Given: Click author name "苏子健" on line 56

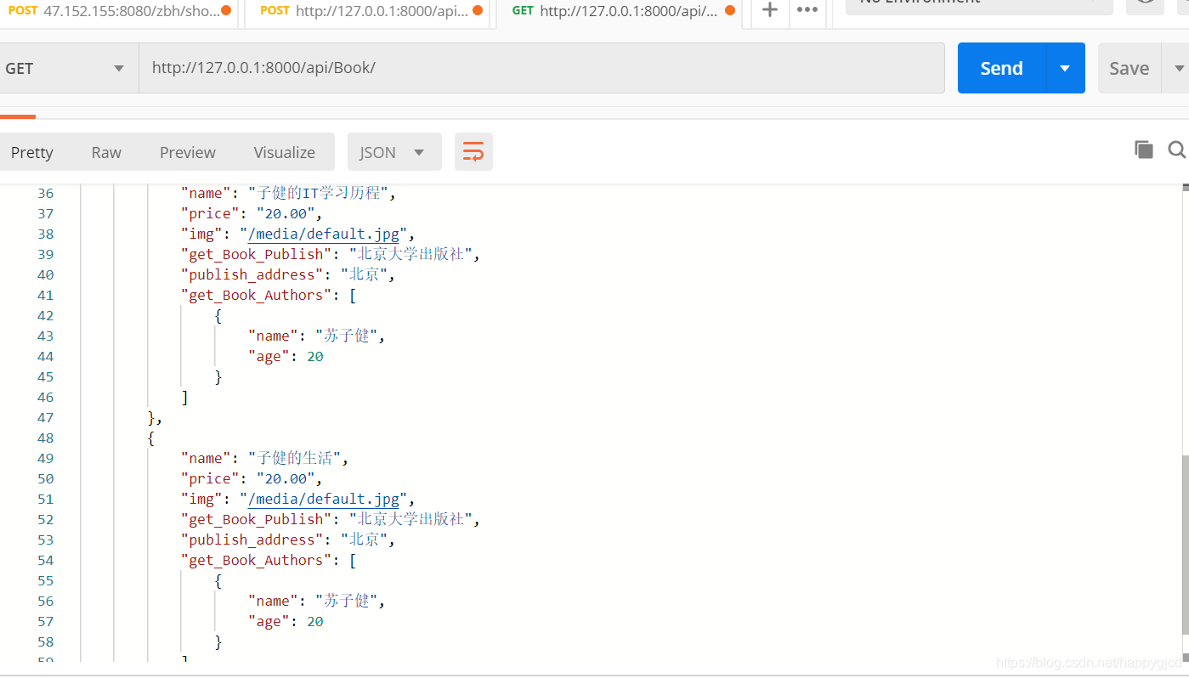Looking at the screenshot, I should point(347,601).
